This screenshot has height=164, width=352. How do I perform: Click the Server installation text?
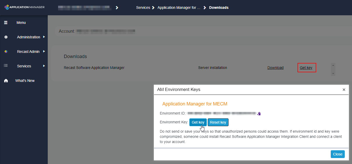[x=212, y=68]
